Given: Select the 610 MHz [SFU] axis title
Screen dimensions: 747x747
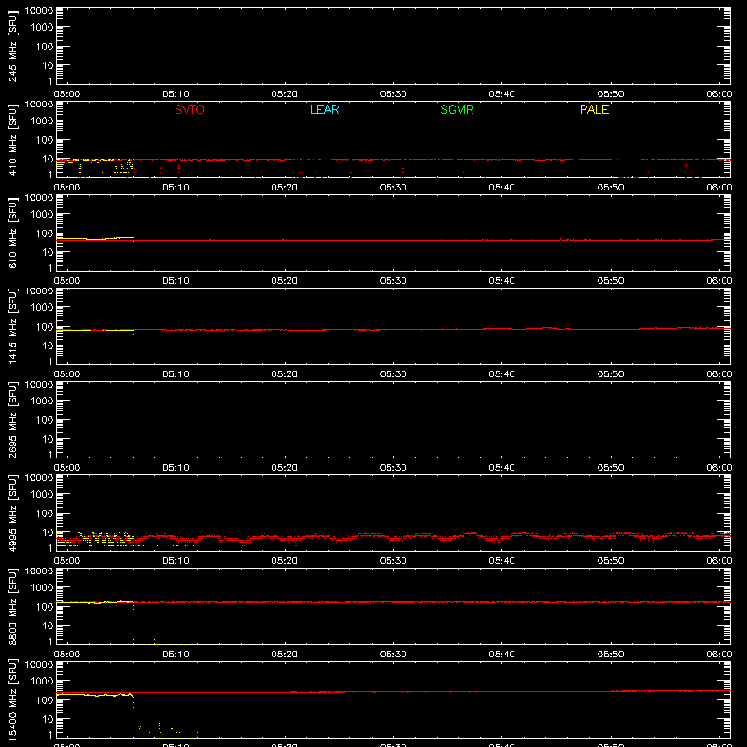Looking at the screenshot, I should point(13,233).
